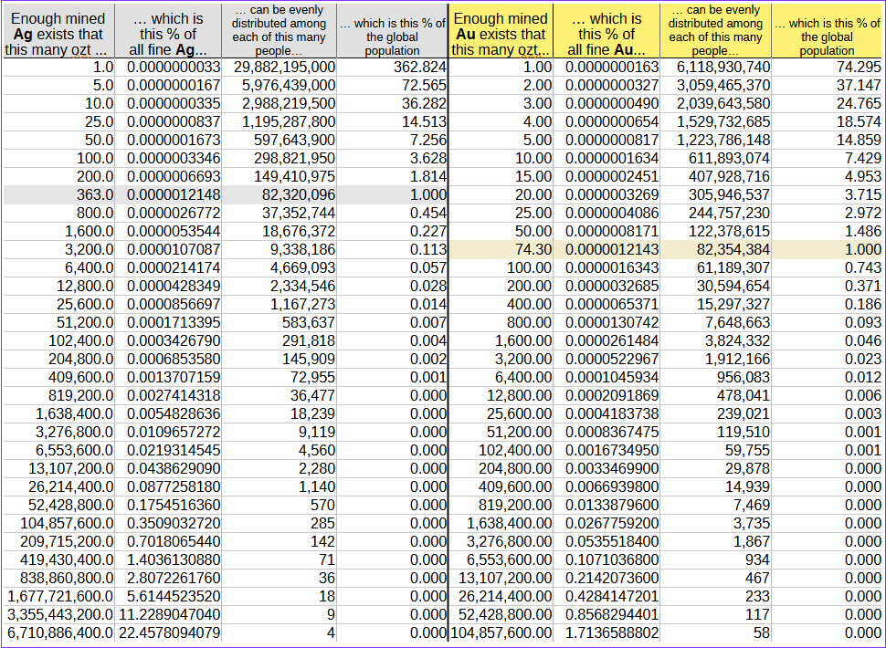Select the 74.295 global population cell
The width and height of the screenshot is (886, 648).
pyautogui.click(x=828, y=67)
